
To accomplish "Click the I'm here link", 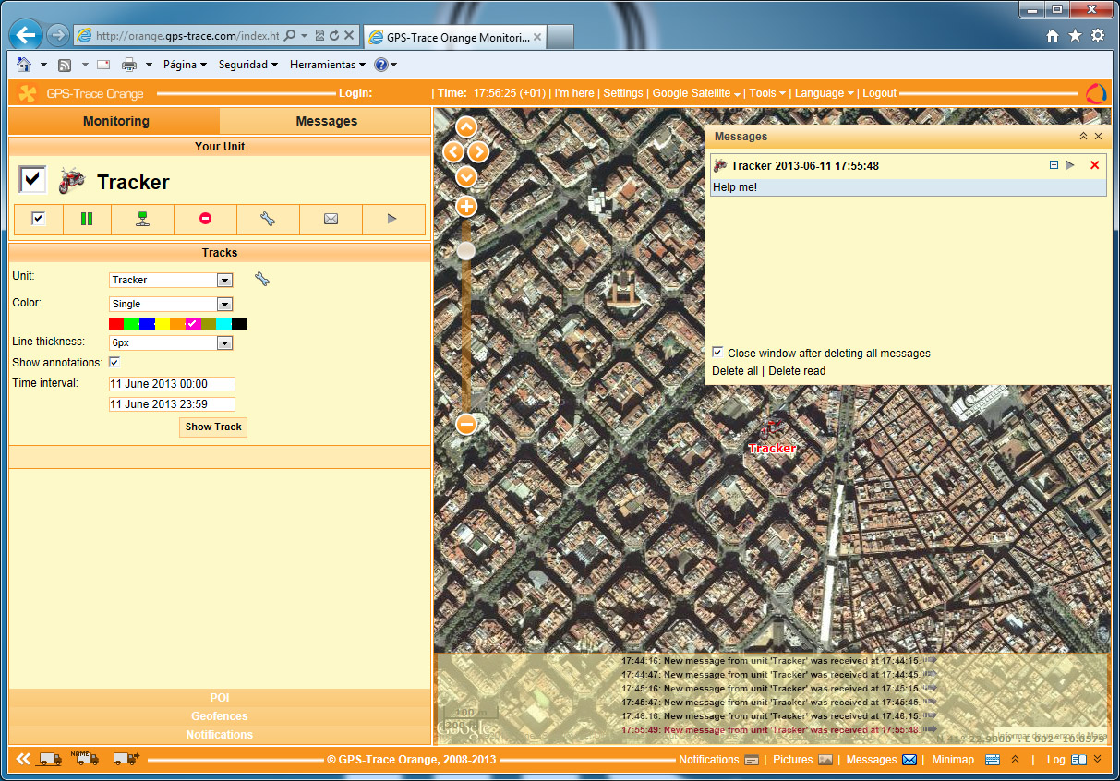I will click(x=574, y=93).
